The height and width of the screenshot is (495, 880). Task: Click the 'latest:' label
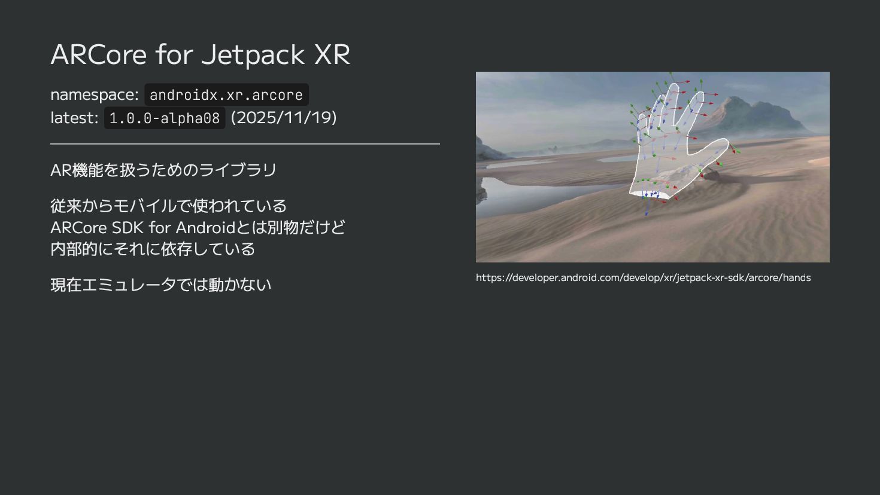[x=74, y=118]
